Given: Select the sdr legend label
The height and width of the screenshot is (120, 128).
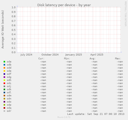Looking at the screenshot, I should coord(9,111).
